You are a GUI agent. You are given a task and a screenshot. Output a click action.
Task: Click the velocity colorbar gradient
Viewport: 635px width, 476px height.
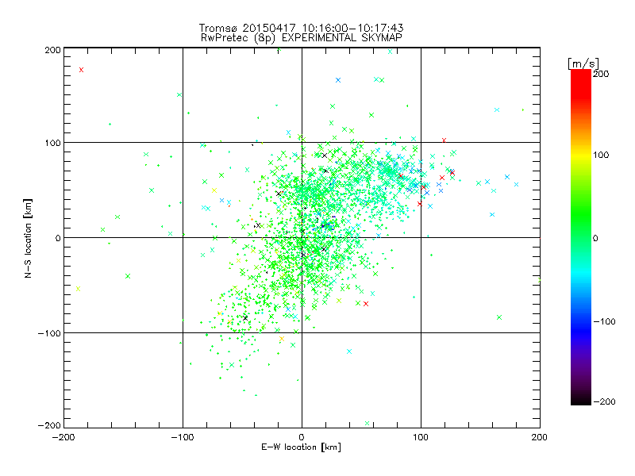pos(581,237)
